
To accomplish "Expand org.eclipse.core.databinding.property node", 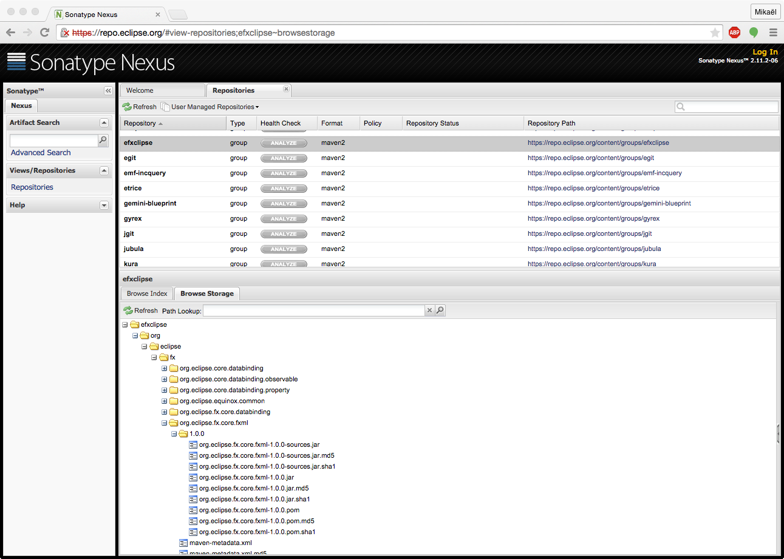I will [x=164, y=390].
